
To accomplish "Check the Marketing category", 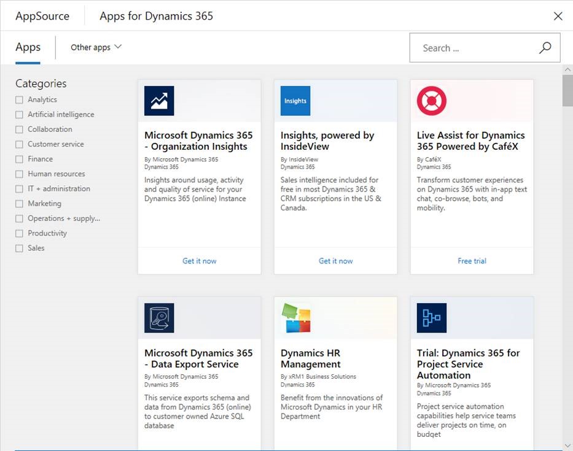I will click(x=20, y=204).
